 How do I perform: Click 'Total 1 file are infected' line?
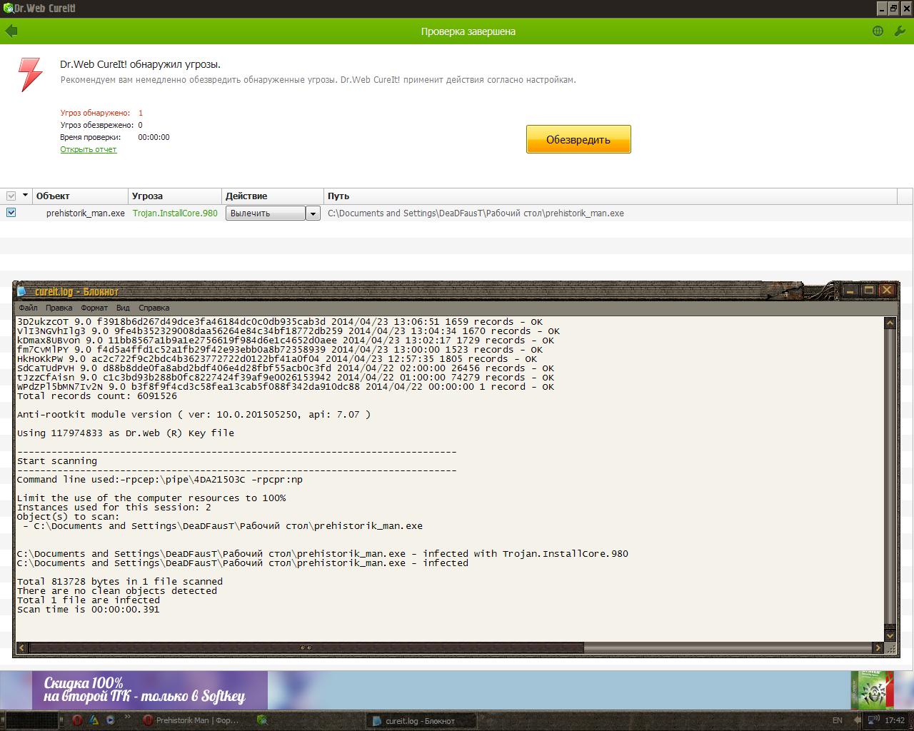89,600
